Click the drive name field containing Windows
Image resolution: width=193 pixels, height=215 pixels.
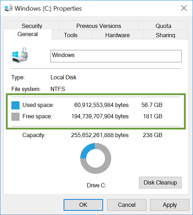tap(116, 56)
